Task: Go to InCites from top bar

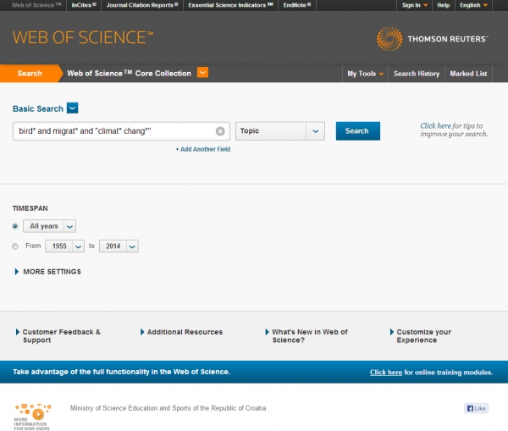Action: [x=84, y=5]
